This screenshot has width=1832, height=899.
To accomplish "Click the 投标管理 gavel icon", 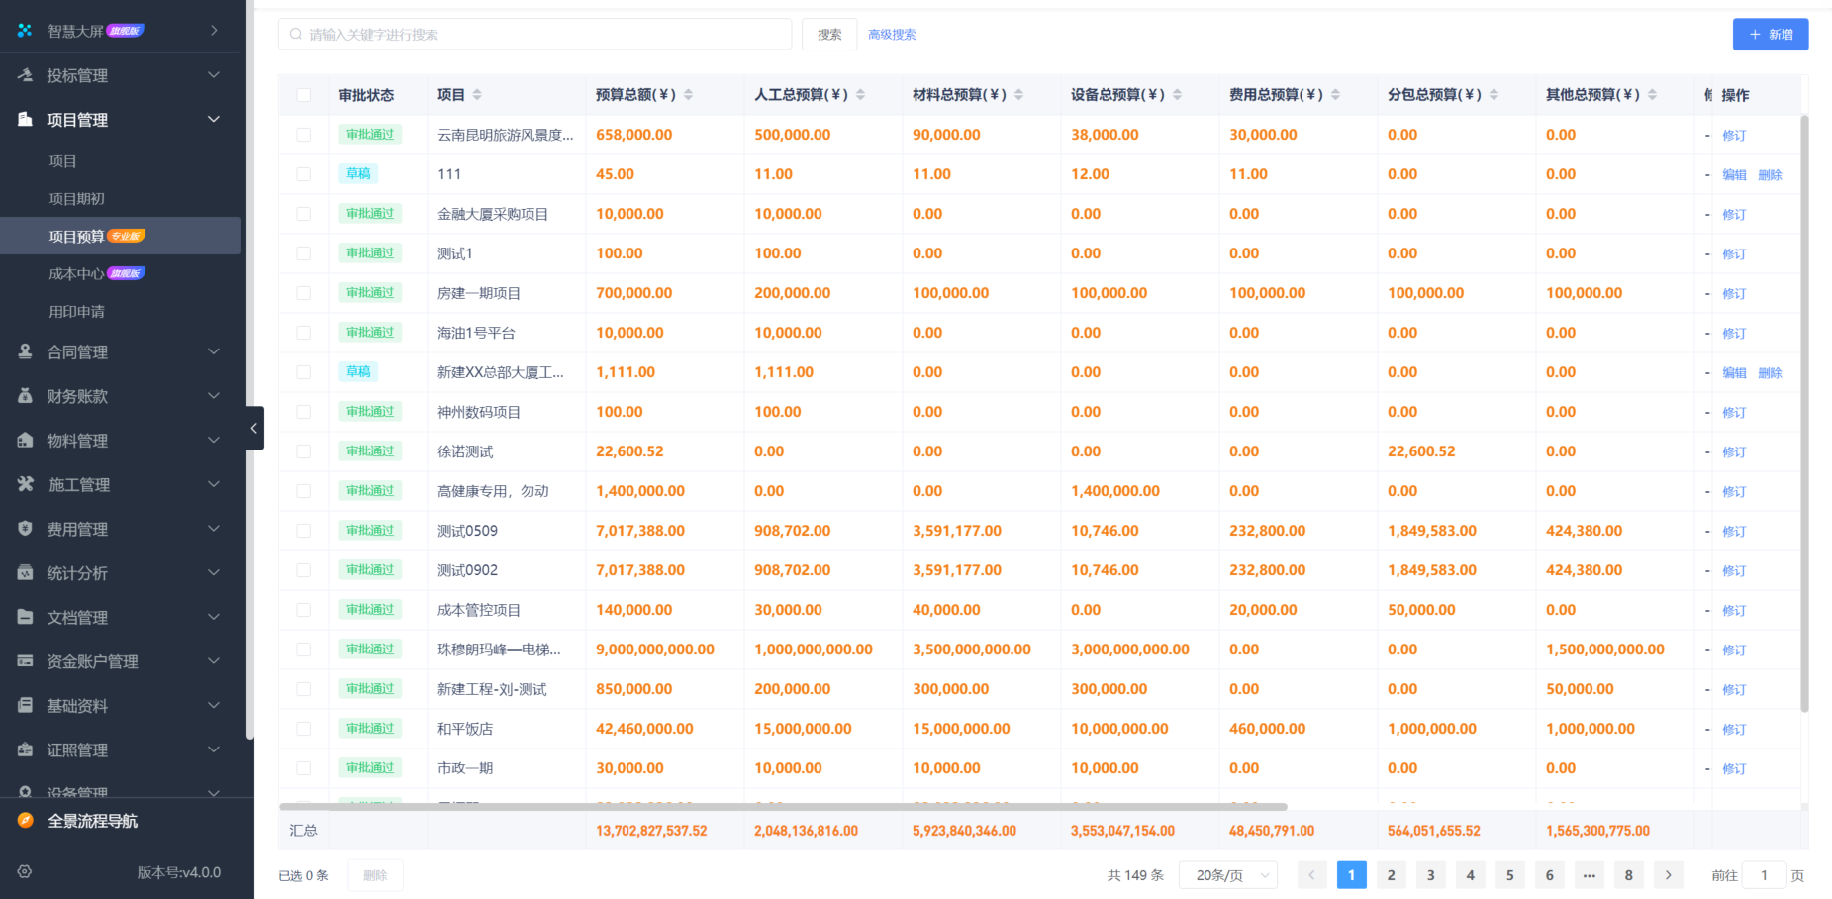I will [x=25, y=75].
